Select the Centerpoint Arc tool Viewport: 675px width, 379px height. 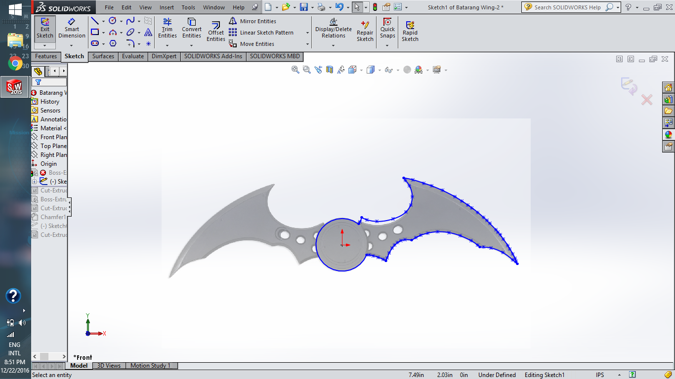coord(113,32)
